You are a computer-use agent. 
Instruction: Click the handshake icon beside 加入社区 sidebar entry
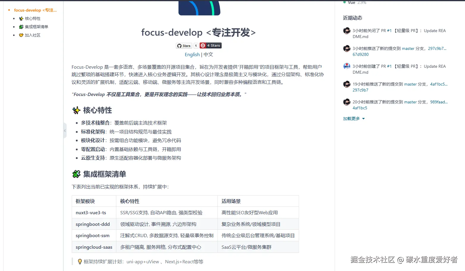(x=21, y=35)
